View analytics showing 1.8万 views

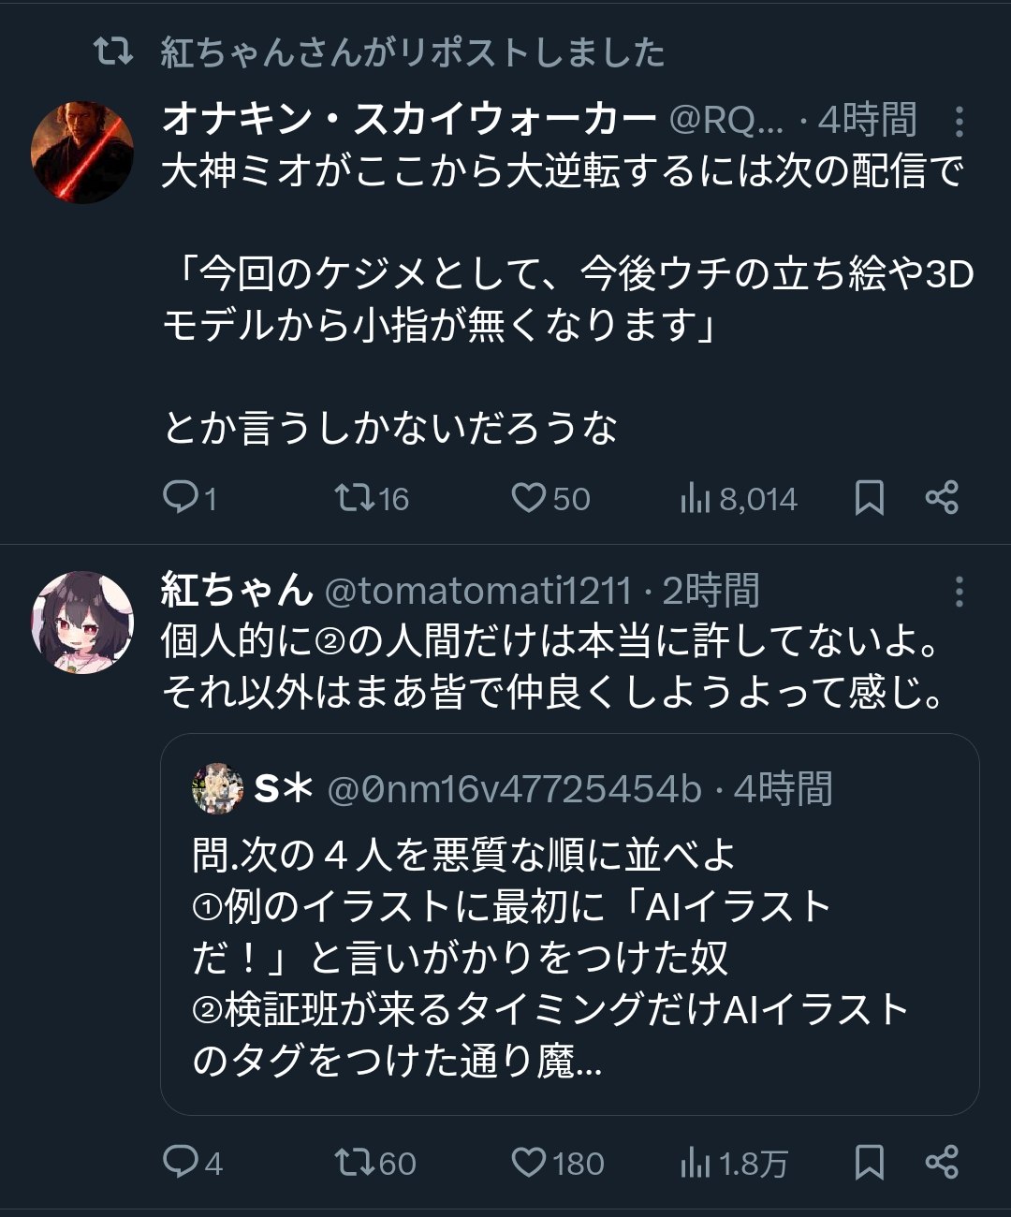point(696,1164)
